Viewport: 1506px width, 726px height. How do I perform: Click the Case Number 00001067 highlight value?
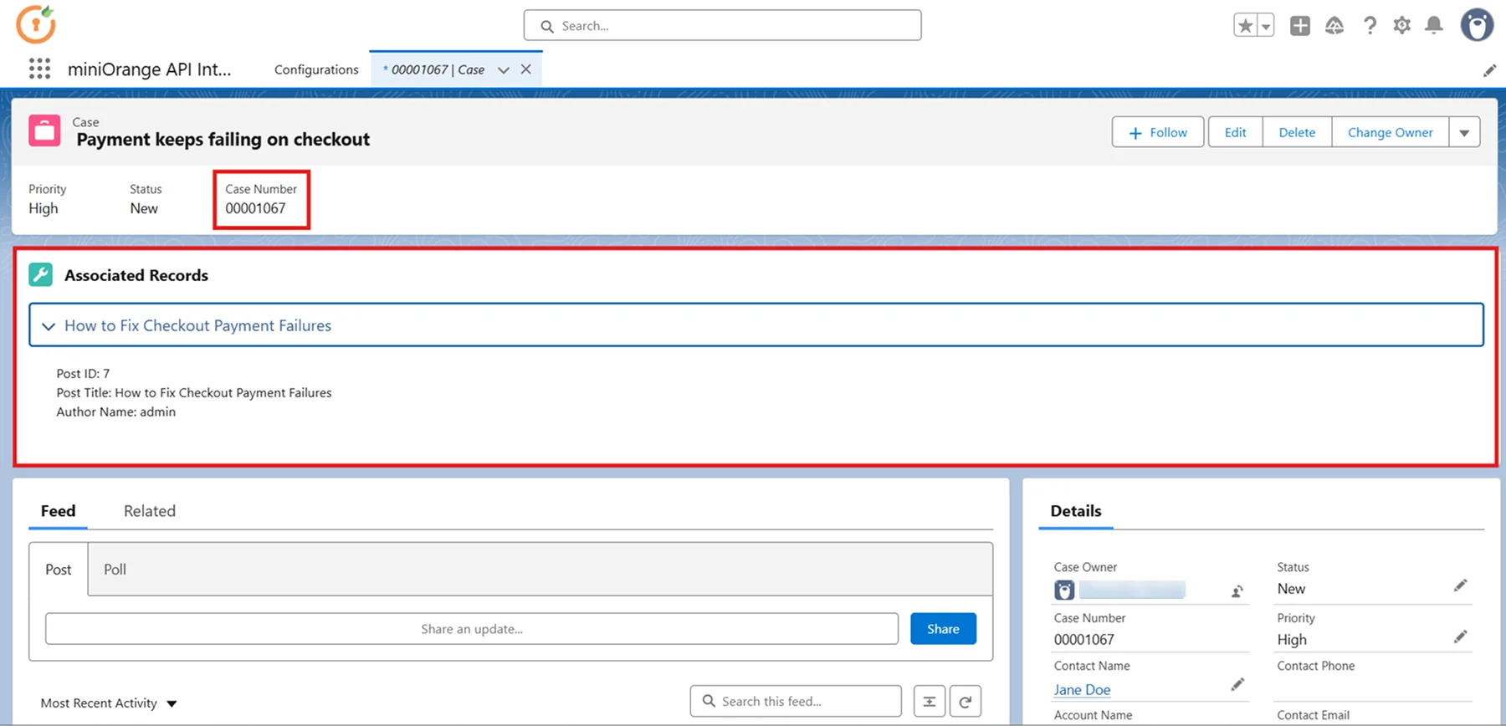pyautogui.click(x=255, y=208)
